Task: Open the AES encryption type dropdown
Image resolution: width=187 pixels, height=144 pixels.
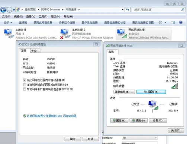Action: 139,138
